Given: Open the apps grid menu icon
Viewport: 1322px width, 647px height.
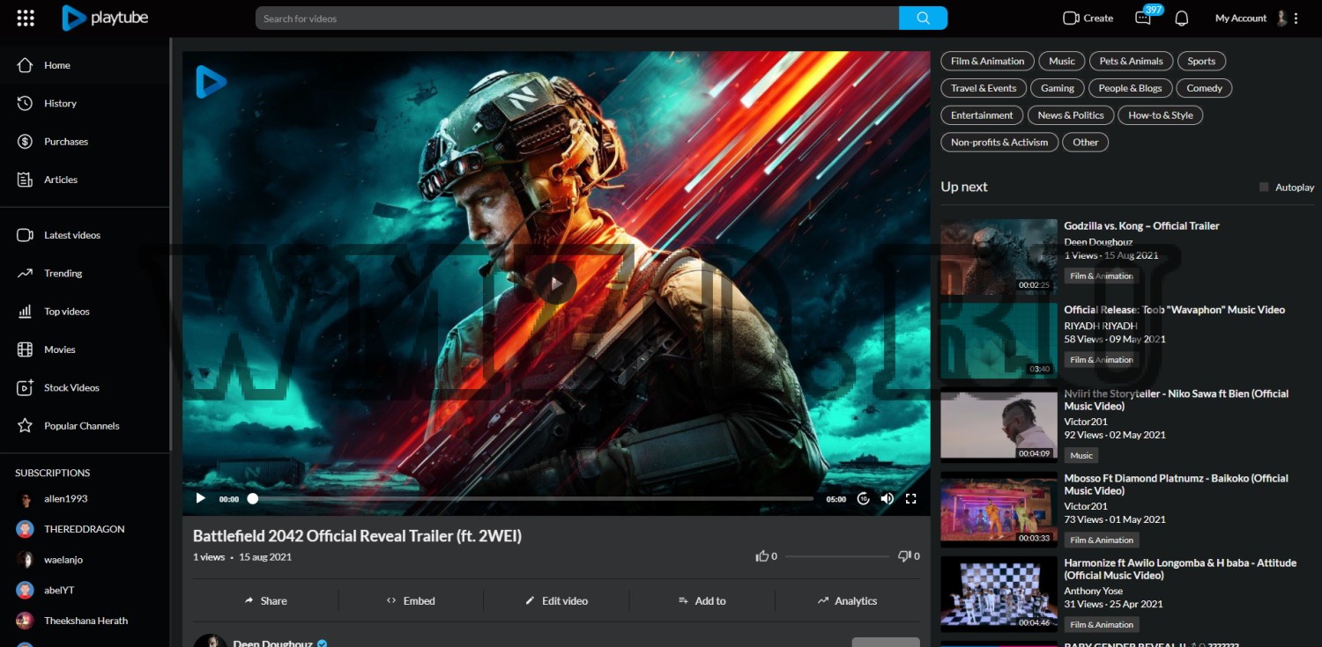Looking at the screenshot, I should 26,18.
